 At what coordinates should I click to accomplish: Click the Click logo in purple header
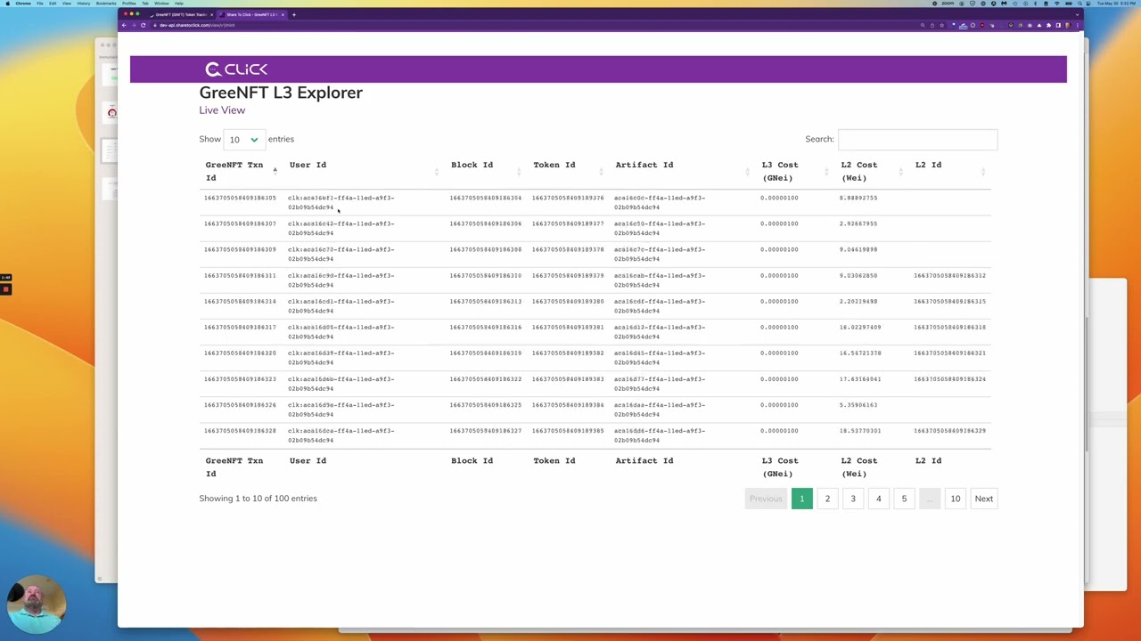pos(235,69)
